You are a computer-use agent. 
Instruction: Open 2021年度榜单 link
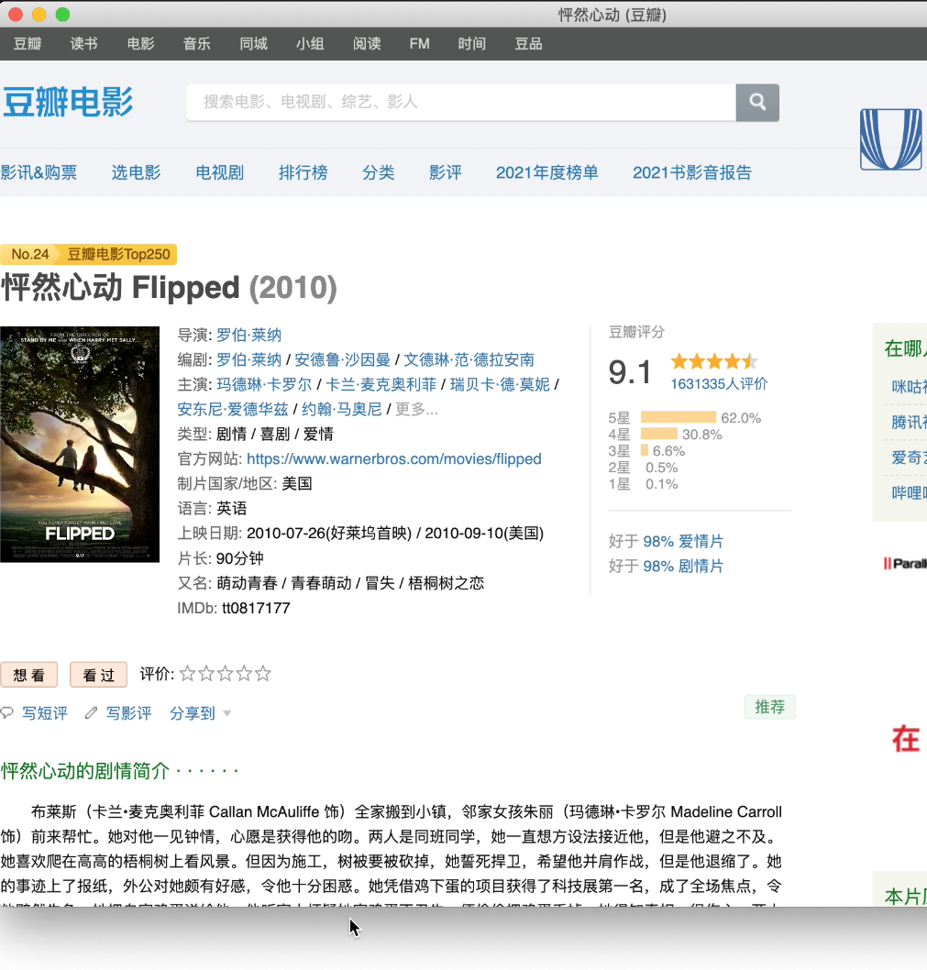coord(547,172)
